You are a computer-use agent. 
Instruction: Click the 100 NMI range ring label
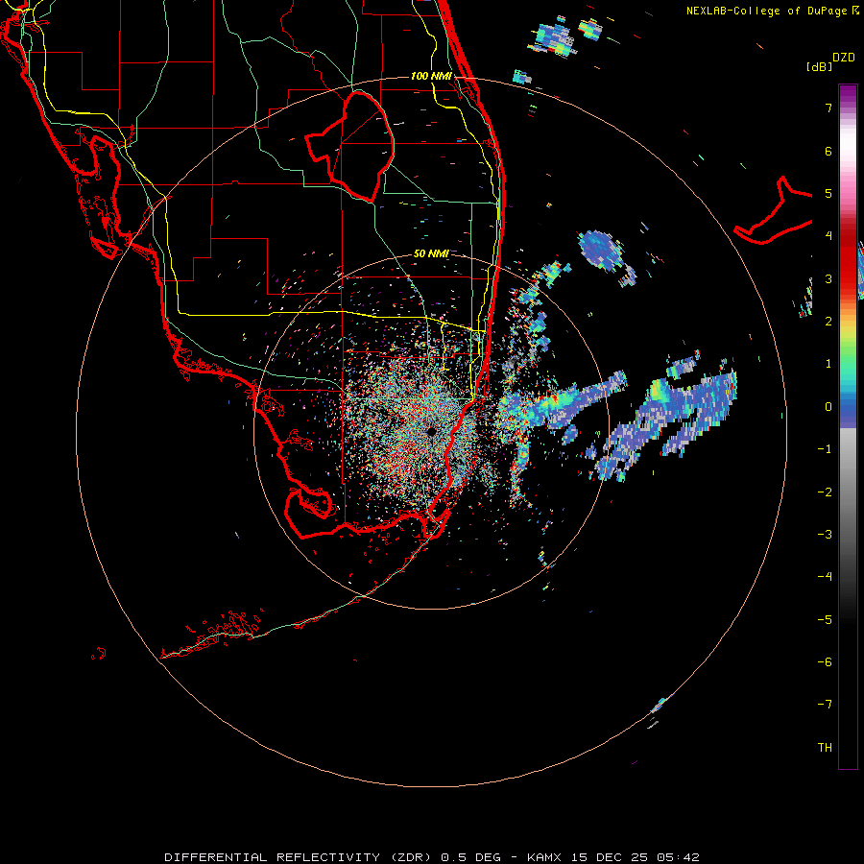coord(431,76)
